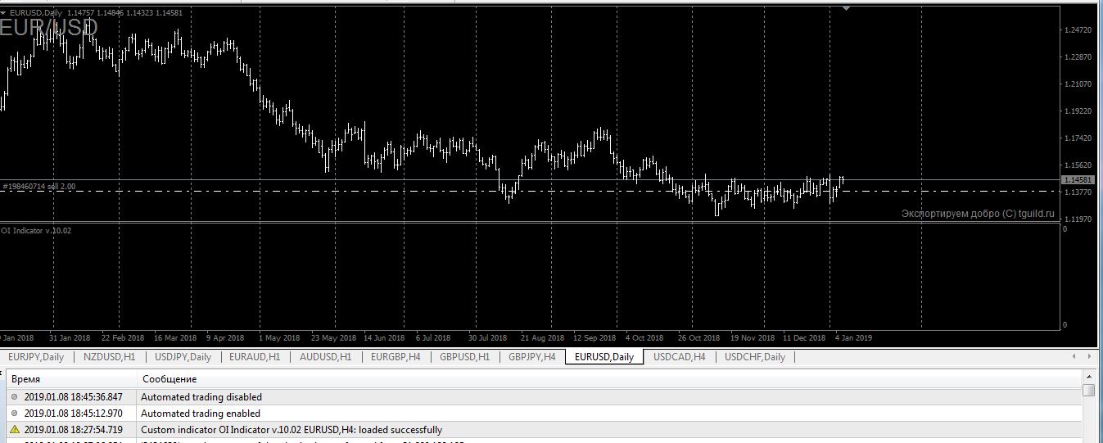Click the 2019.01.08 18:27:54.719 timestamp
Viewport: 1103px width, 443px height.
pos(74,430)
